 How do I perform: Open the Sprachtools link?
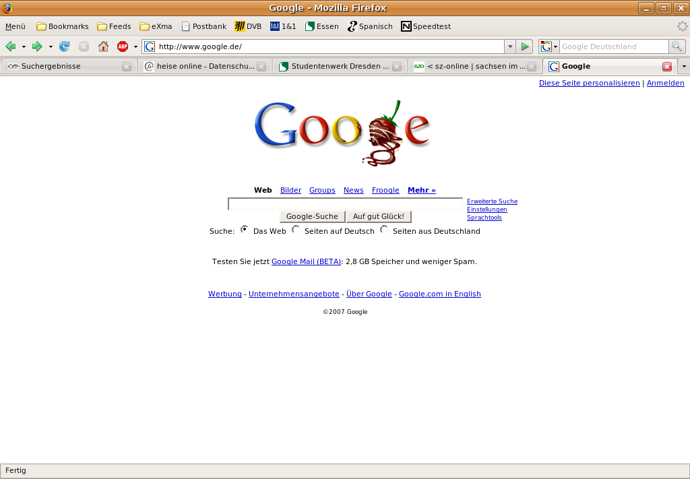tap(484, 218)
